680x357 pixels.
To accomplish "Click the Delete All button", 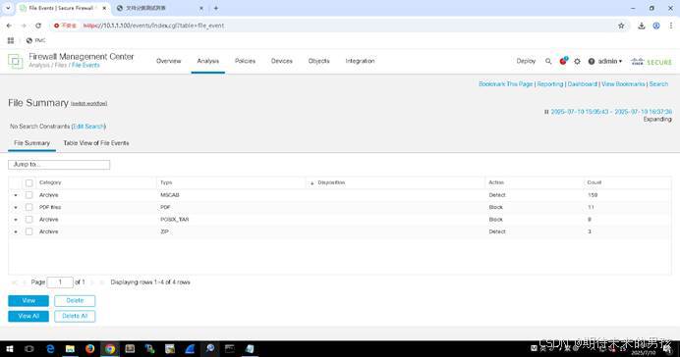I will click(x=75, y=317).
